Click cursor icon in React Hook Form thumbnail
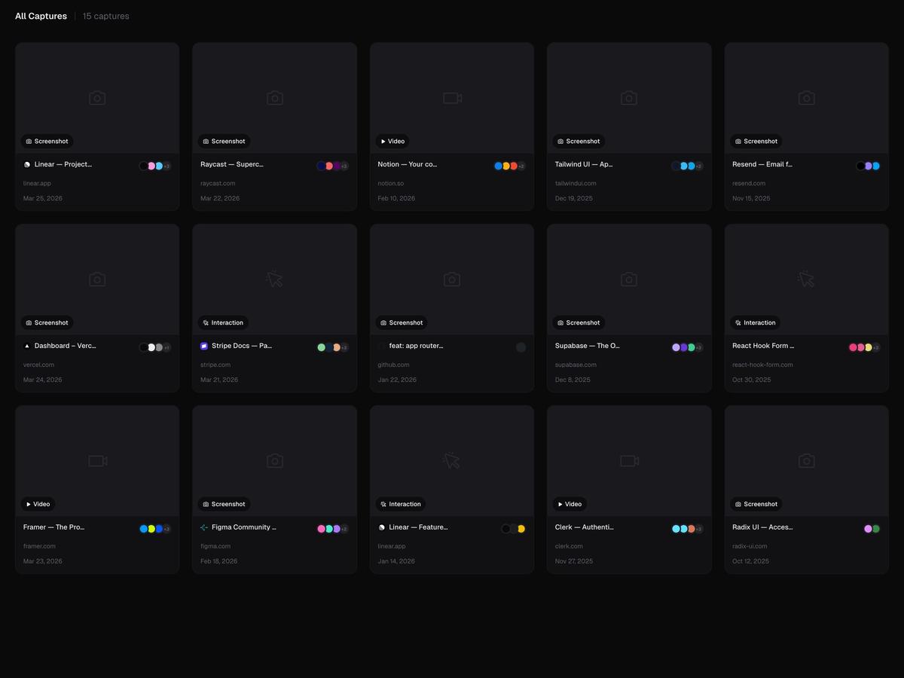The width and height of the screenshot is (904, 678). pyautogui.click(x=806, y=279)
